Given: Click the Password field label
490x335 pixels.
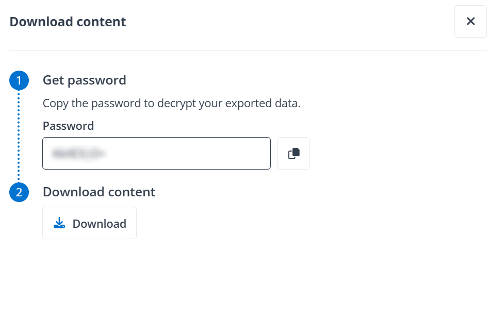Looking at the screenshot, I should 68,126.
